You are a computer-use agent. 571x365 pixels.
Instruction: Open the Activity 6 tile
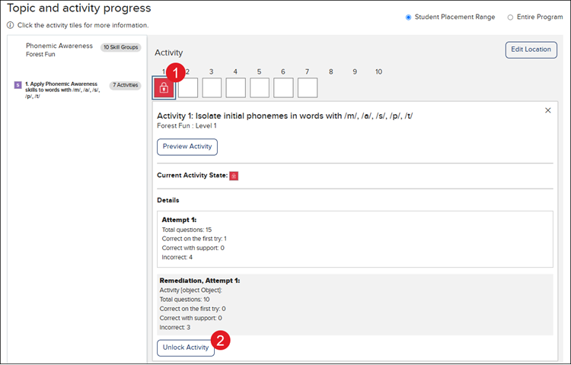point(283,88)
